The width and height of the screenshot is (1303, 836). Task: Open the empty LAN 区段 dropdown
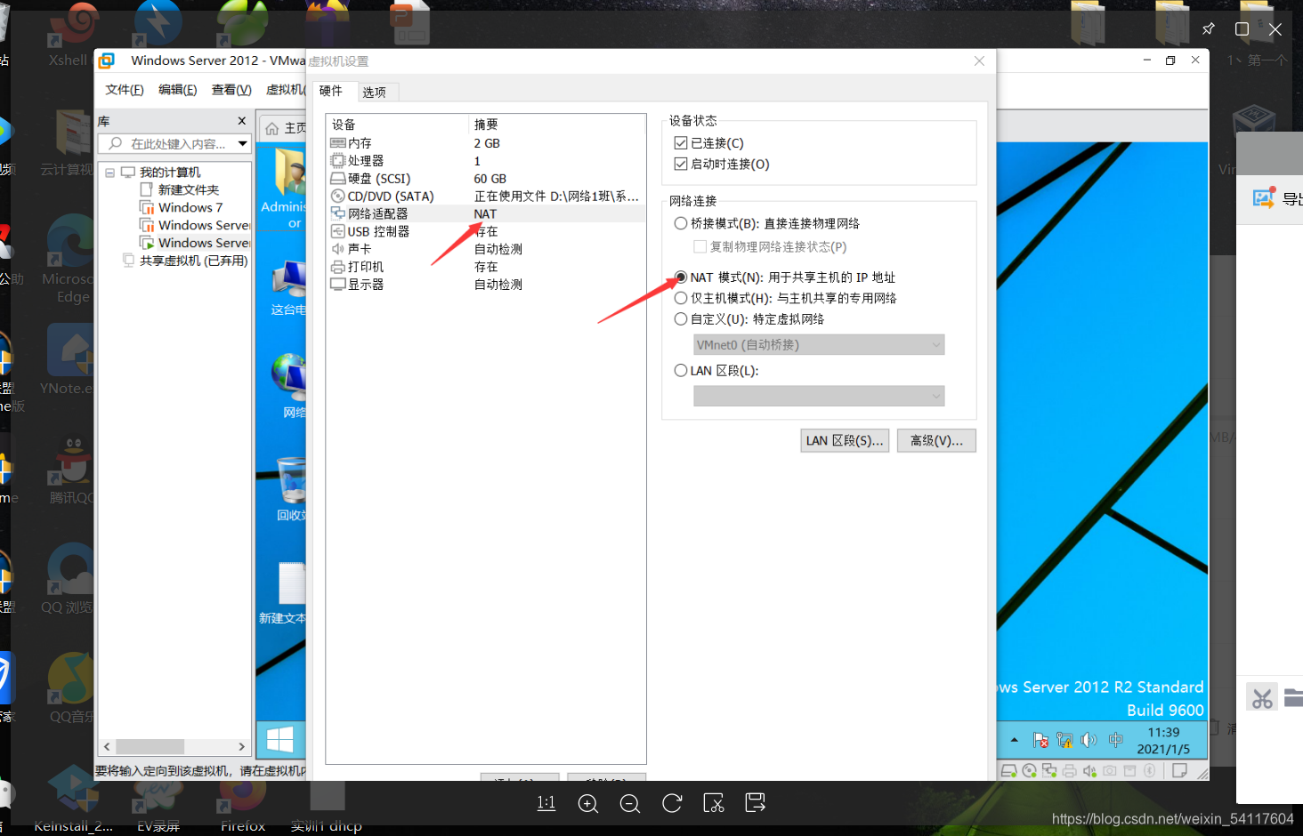pos(819,396)
